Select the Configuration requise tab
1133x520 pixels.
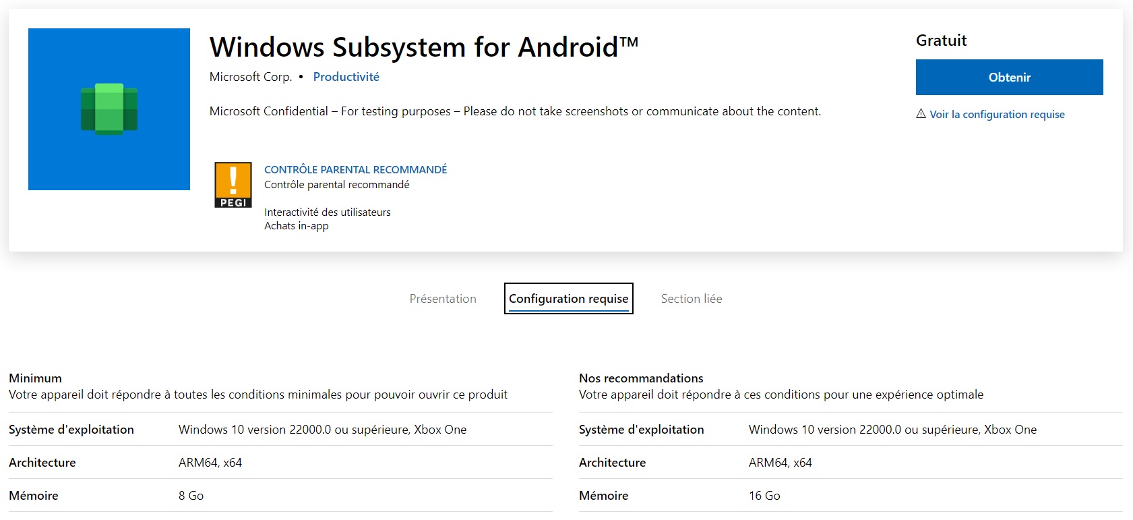click(x=569, y=299)
